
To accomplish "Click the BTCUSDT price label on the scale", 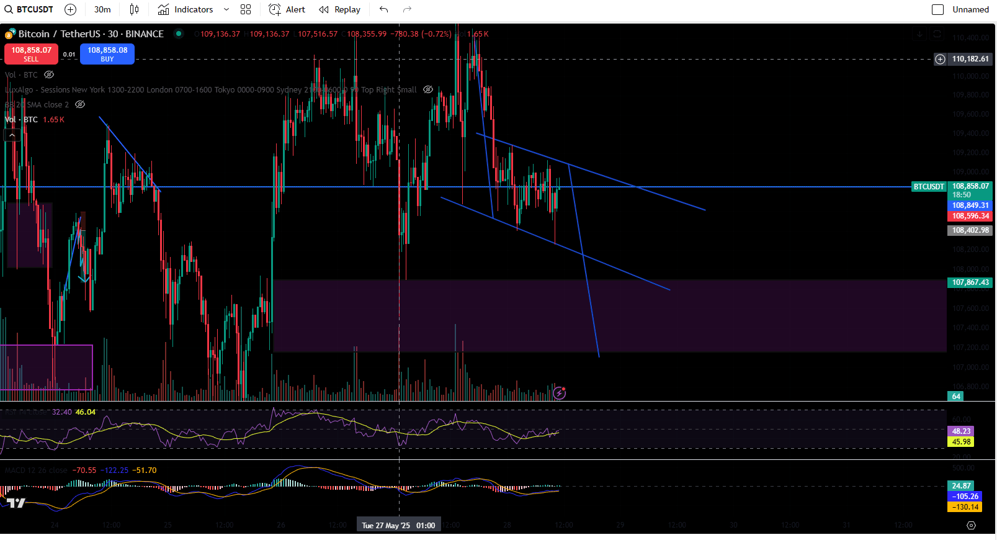I will [929, 186].
